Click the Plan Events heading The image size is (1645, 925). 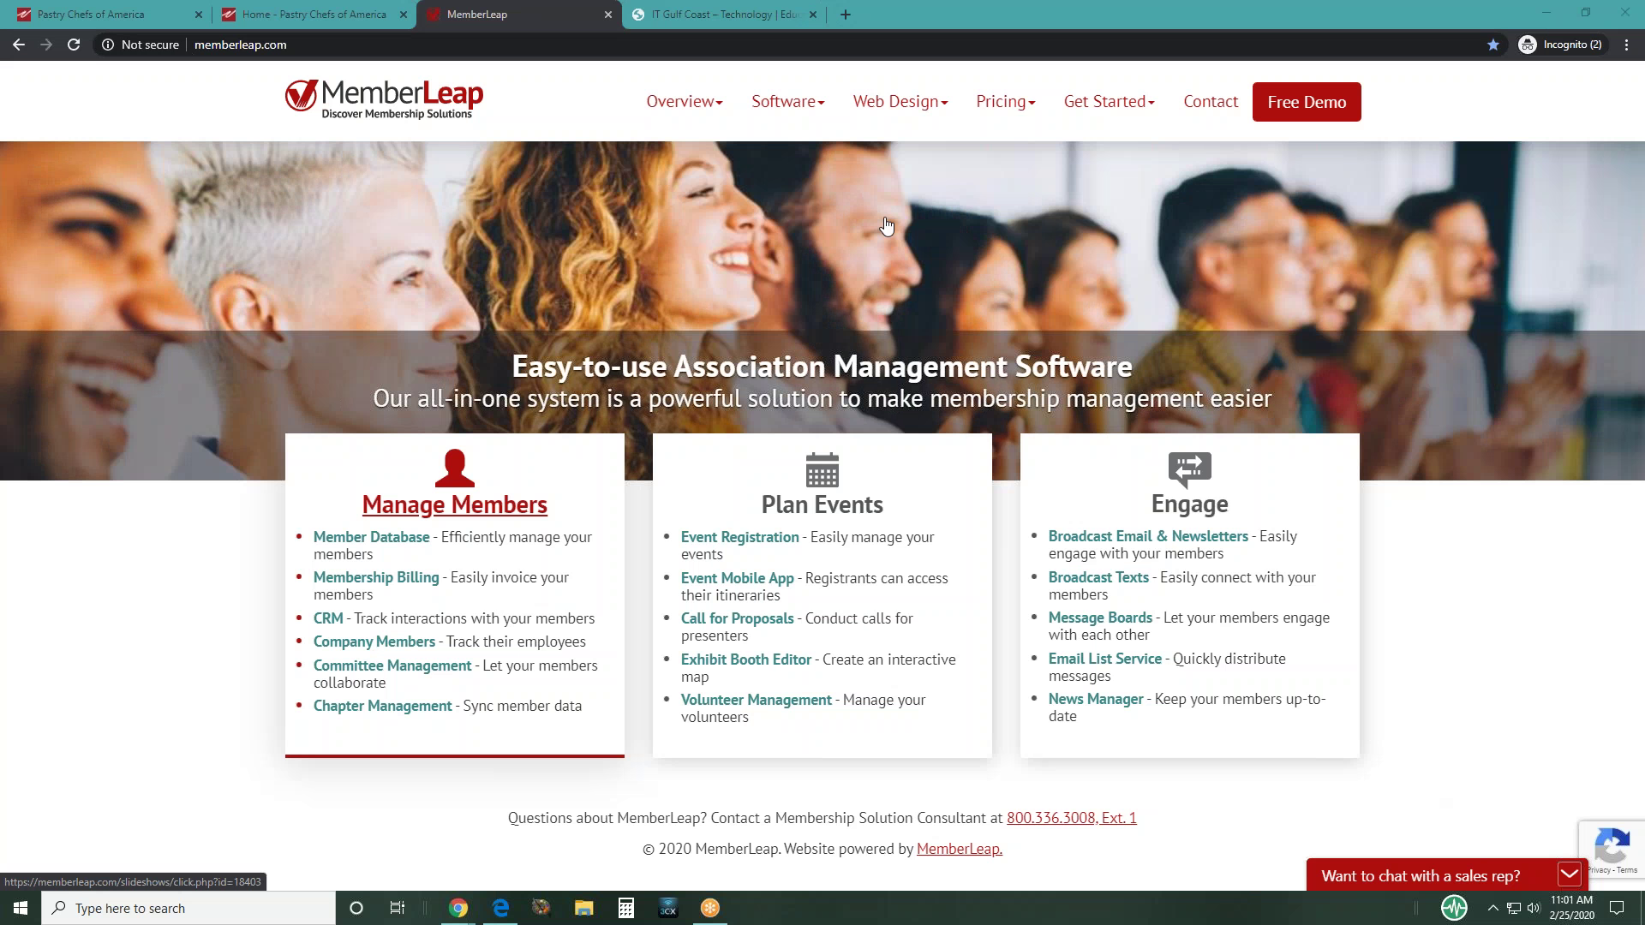click(x=822, y=504)
